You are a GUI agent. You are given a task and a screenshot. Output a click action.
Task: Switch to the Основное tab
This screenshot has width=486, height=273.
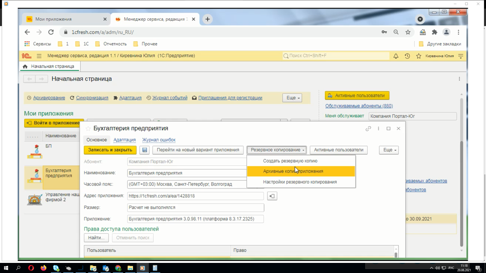tap(97, 140)
